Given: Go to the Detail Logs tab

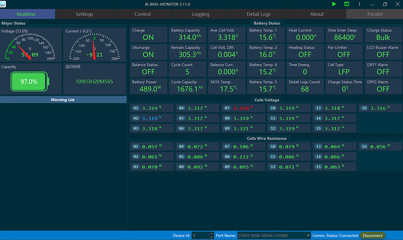Looking at the screenshot, I should pos(259,14).
